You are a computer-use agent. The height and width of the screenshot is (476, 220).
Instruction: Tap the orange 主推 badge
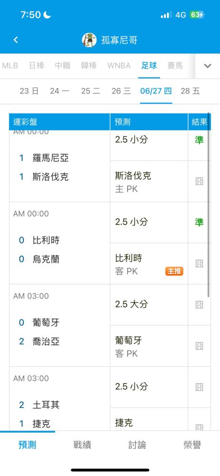(x=174, y=271)
